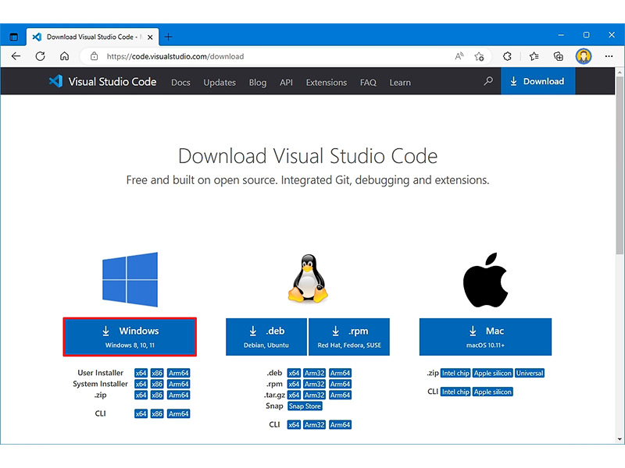Open the site search magnifier
The height and width of the screenshot is (468, 625).
tap(487, 81)
